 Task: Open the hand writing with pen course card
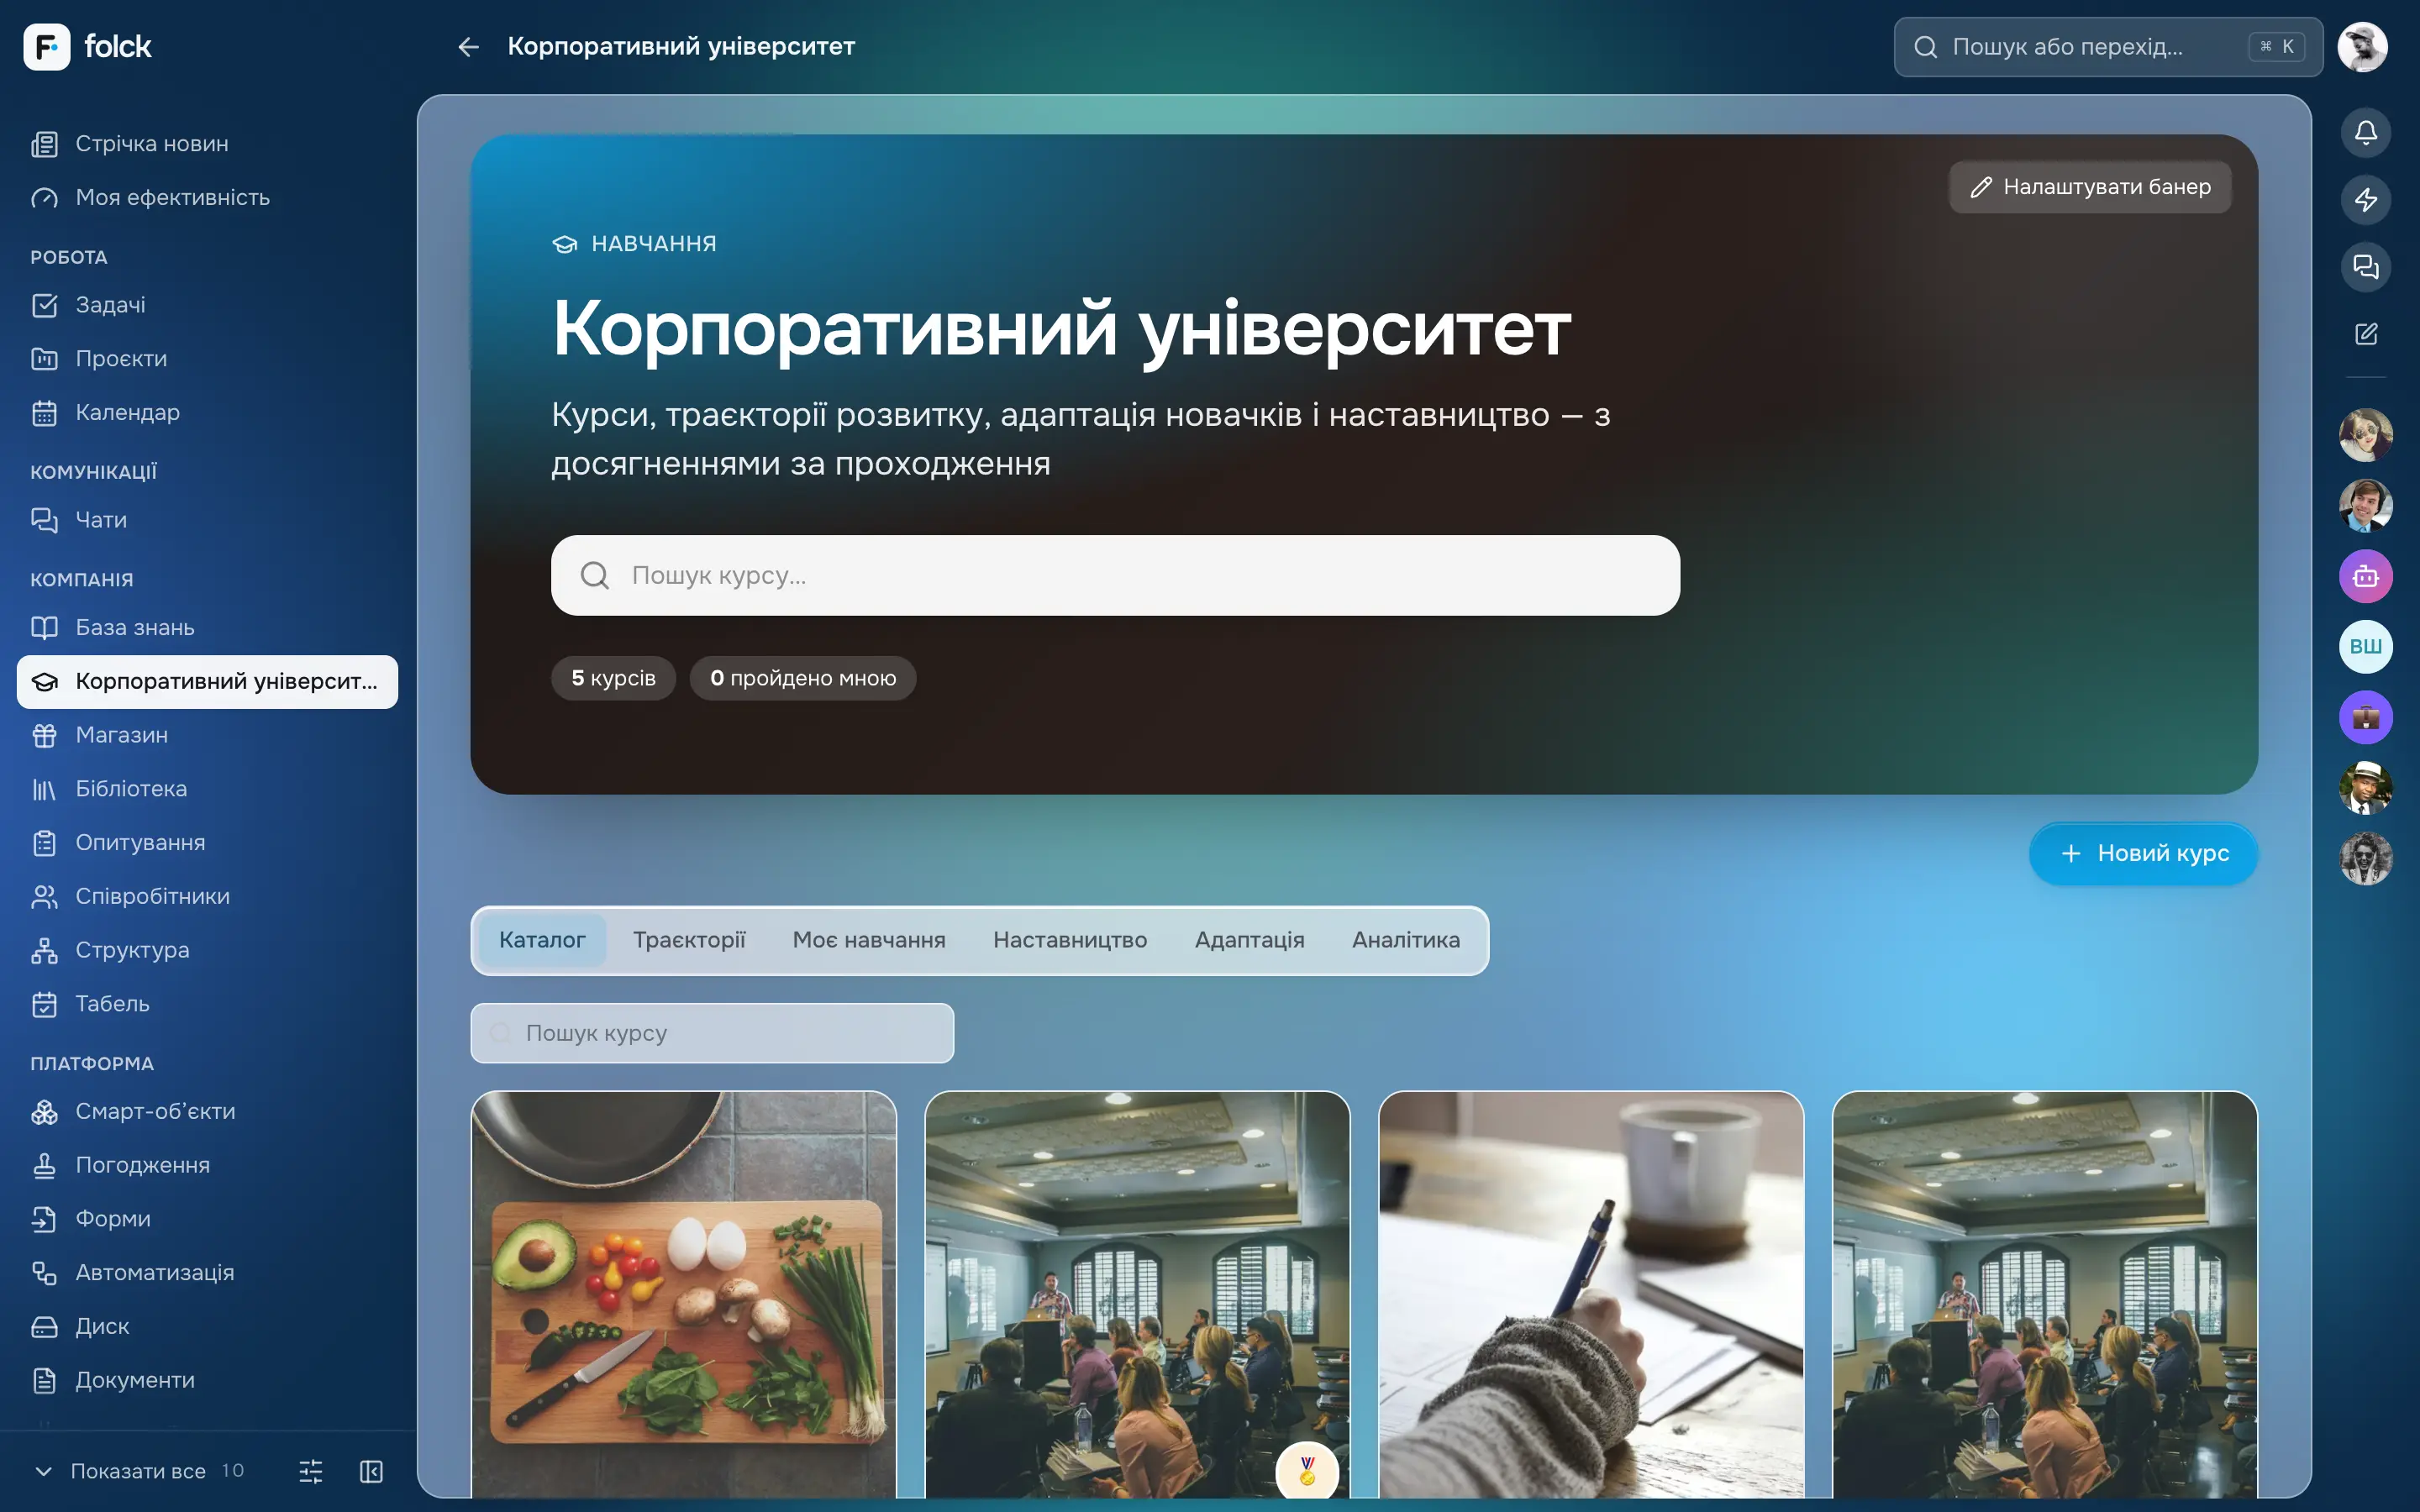[1591, 1294]
